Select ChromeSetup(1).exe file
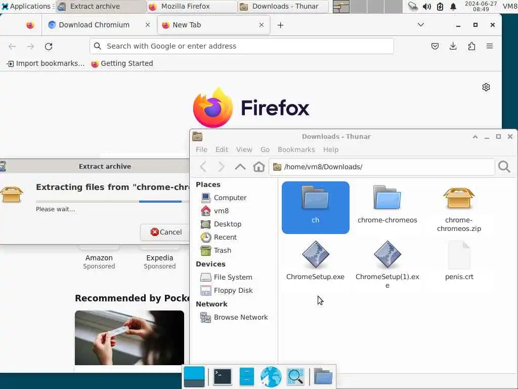Screen dimensions: 518x389 pyautogui.click(x=387, y=265)
